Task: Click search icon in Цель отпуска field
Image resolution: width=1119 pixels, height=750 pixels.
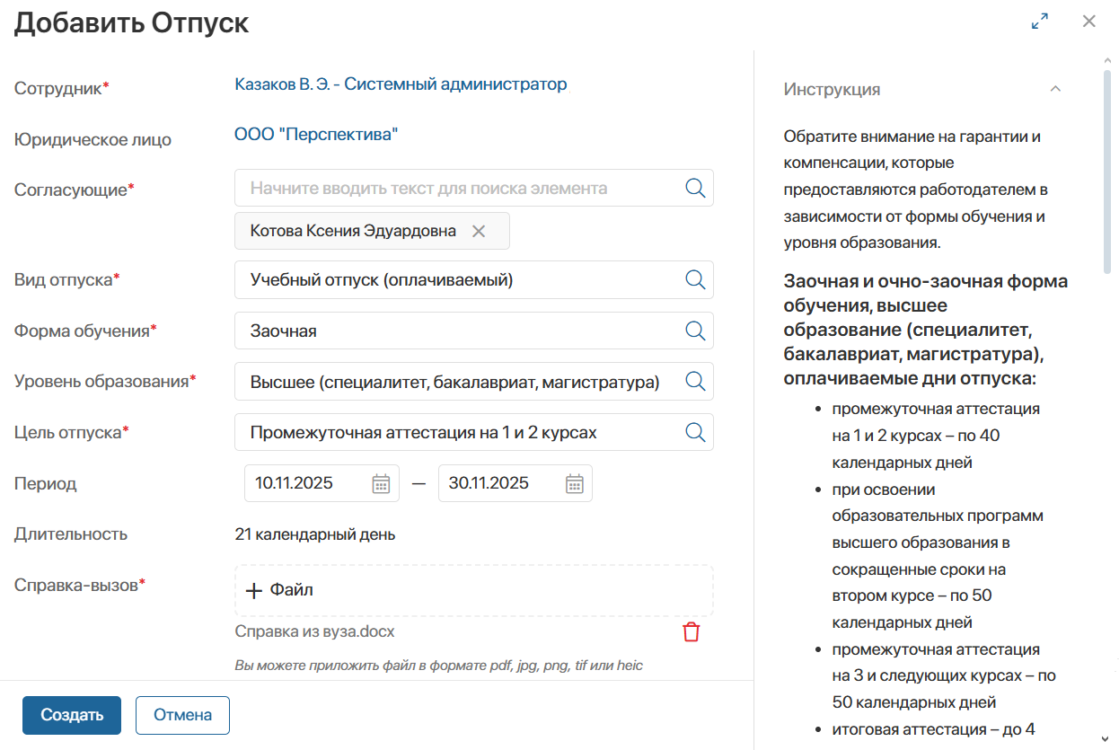Action: click(x=695, y=432)
